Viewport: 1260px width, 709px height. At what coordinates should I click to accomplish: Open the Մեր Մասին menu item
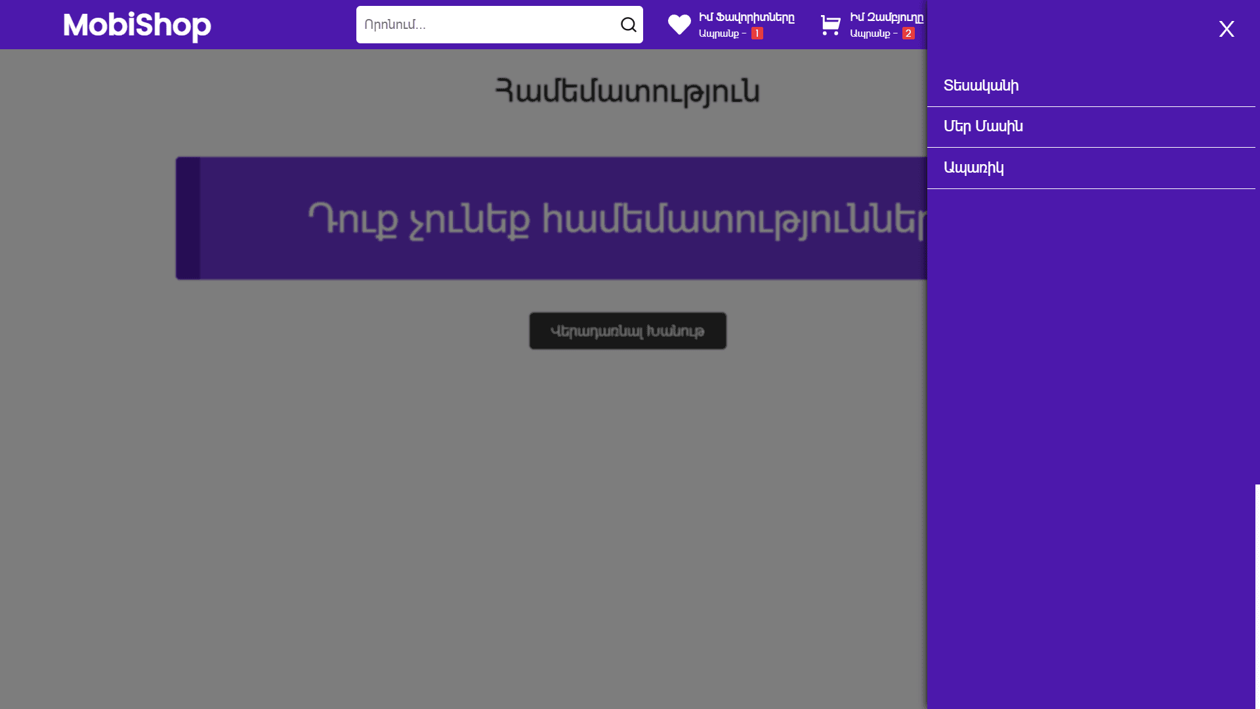click(x=983, y=127)
